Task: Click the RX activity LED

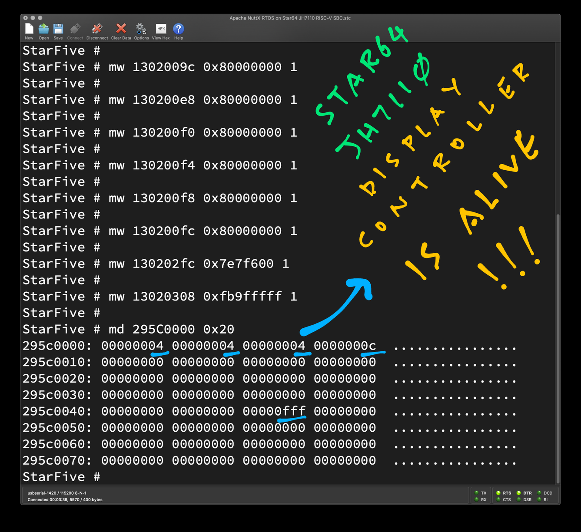Action: point(477,499)
